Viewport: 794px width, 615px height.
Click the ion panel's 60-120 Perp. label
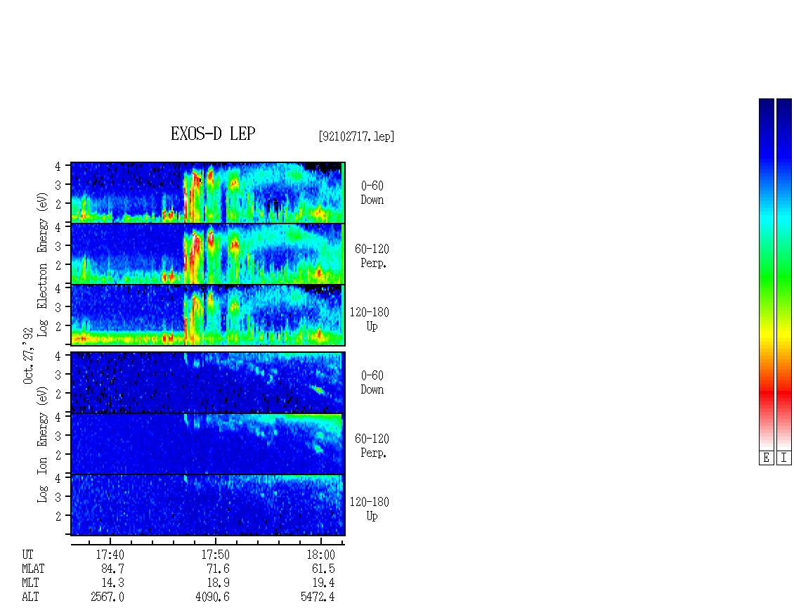(x=372, y=446)
